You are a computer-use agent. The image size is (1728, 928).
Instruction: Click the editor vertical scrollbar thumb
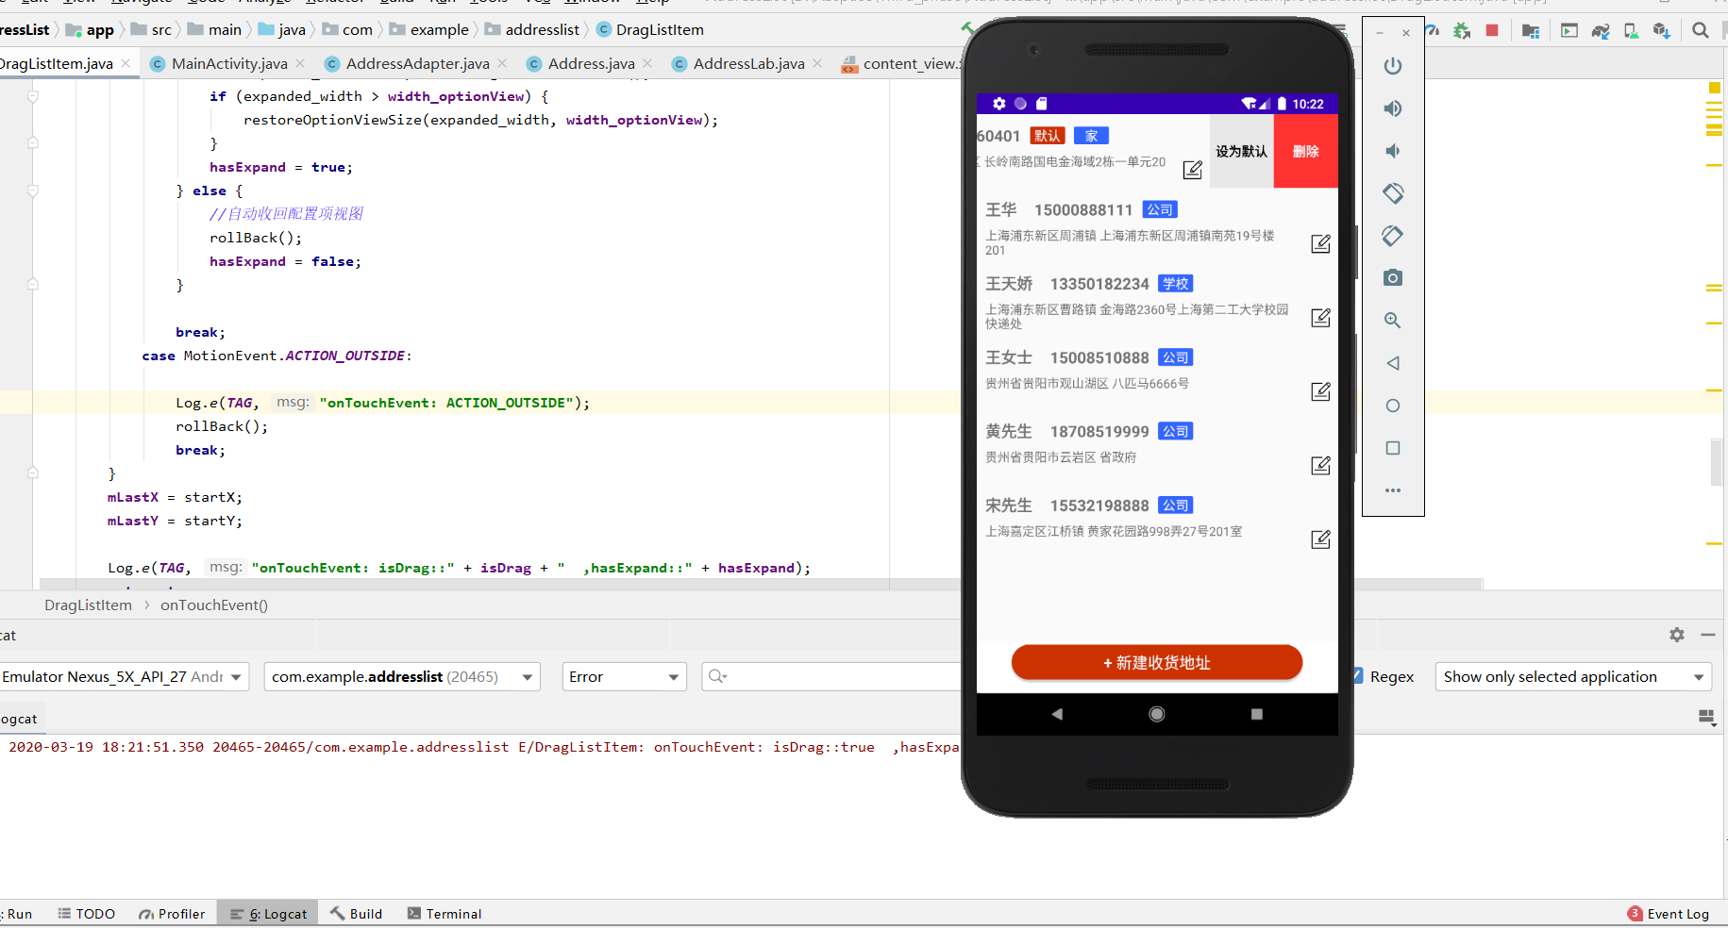[1717, 462]
